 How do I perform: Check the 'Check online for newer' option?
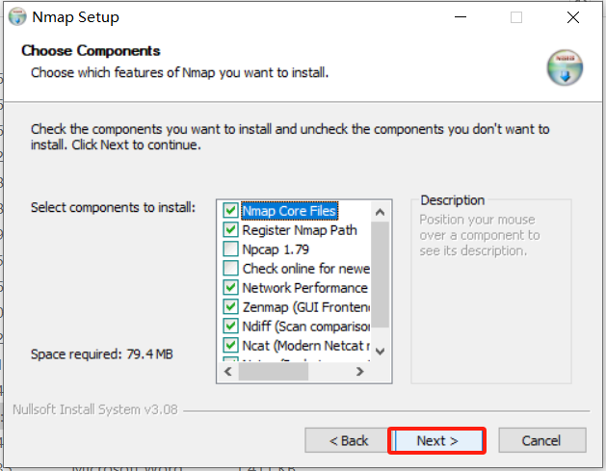(230, 268)
